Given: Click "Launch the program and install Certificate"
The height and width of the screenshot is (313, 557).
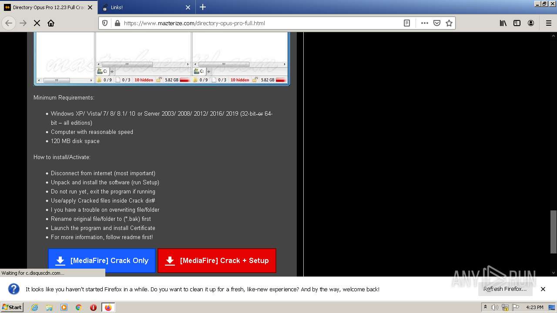Looking at the screenshot, I should pyautogui.click(x=103, y=228).
